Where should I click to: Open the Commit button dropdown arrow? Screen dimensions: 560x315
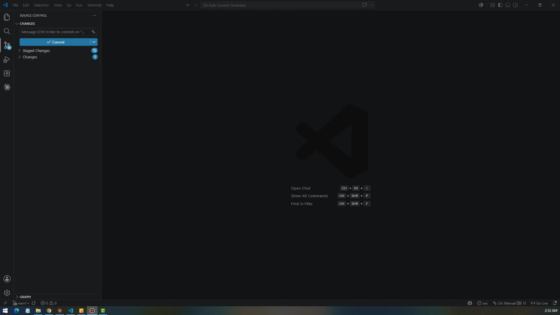coord(94,42)
